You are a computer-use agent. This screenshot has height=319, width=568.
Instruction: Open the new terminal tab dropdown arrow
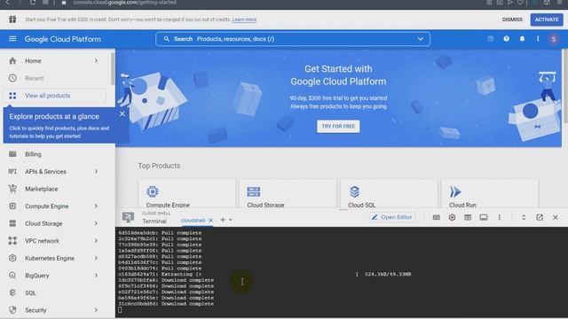point(231,220)
